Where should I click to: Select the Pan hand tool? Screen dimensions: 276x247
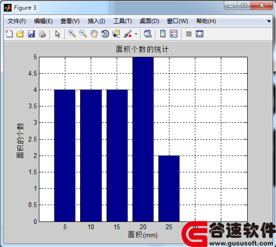tap(94, 34)
